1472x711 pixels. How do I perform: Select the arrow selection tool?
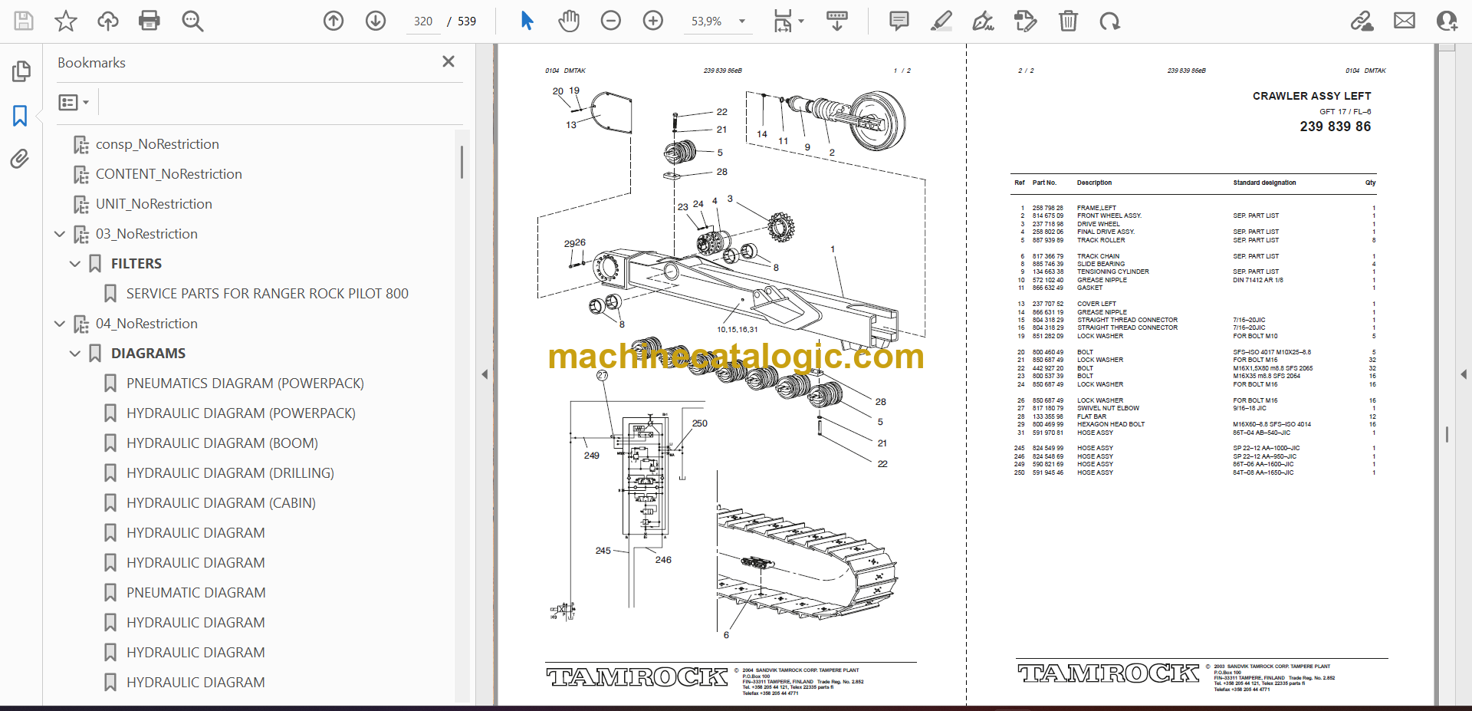coord(527,21)
